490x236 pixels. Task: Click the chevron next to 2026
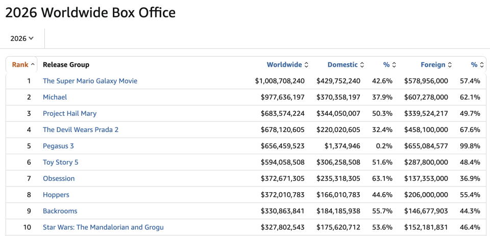click(x=31, y=38)
